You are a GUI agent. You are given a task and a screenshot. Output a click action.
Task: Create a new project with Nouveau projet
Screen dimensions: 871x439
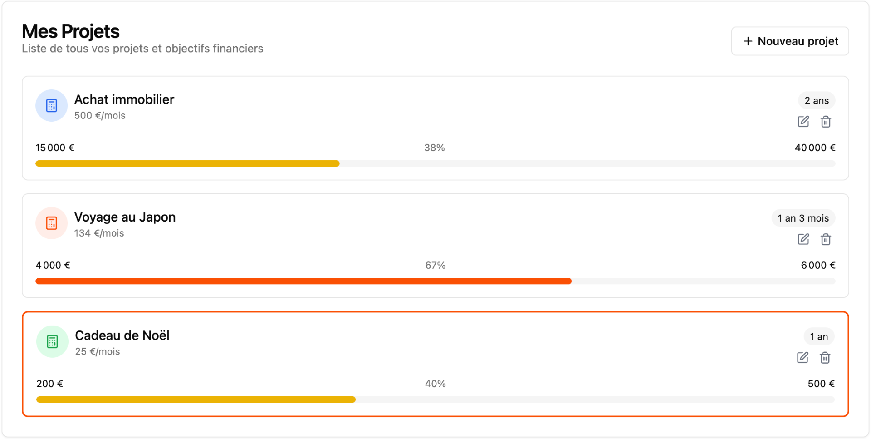(790, 41)
